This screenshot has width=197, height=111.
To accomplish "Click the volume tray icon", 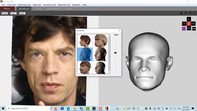I will click(175, 109).
